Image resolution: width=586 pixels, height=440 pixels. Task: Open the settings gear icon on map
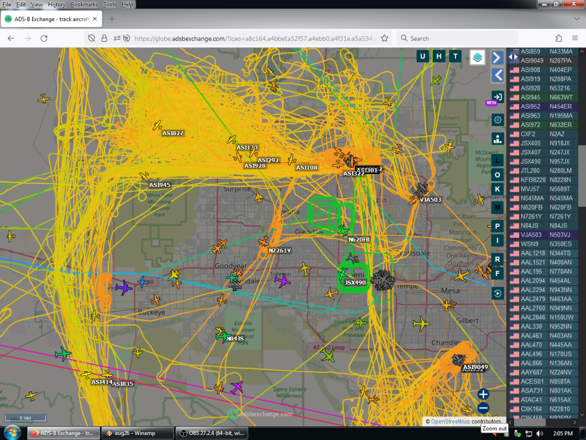tap(497, 120)
